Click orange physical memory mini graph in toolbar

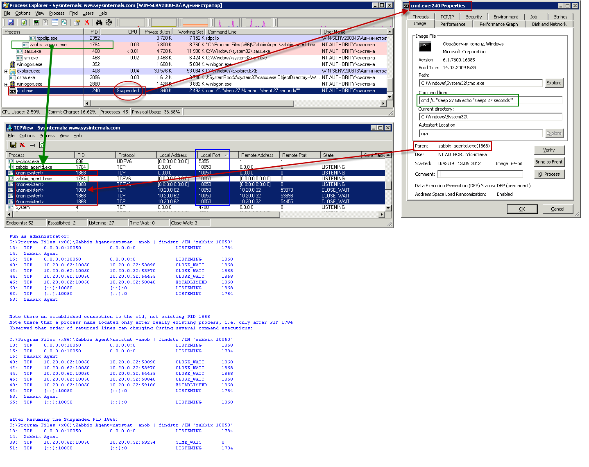[195, 23]
